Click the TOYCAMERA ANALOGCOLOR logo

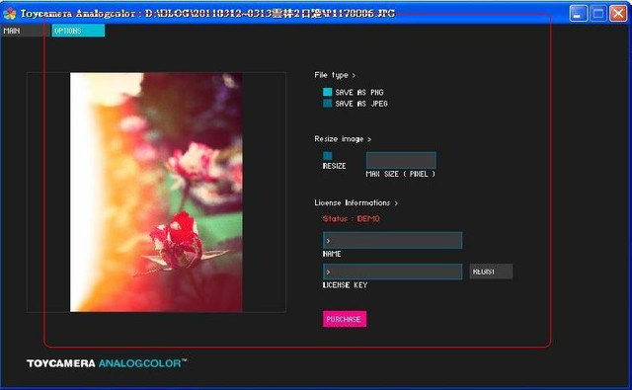(x=107, y=363)
